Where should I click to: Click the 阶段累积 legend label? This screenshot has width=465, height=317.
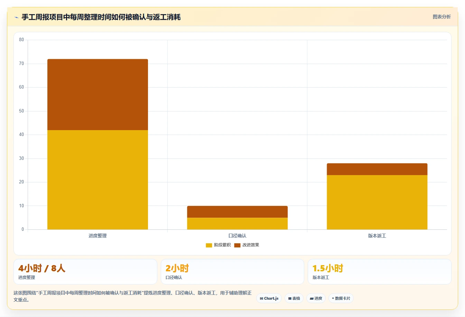click(x=222, y=245)
